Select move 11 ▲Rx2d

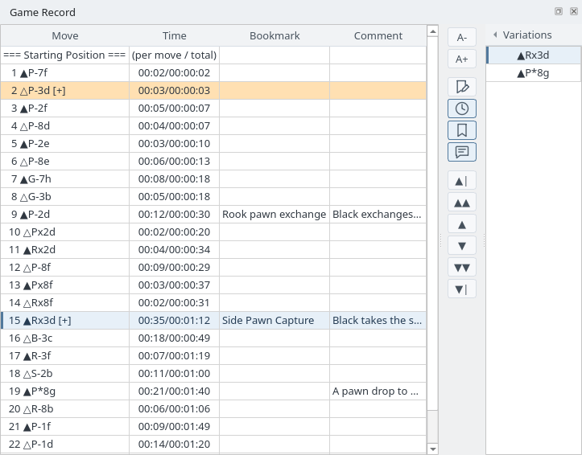pos(213,250)
